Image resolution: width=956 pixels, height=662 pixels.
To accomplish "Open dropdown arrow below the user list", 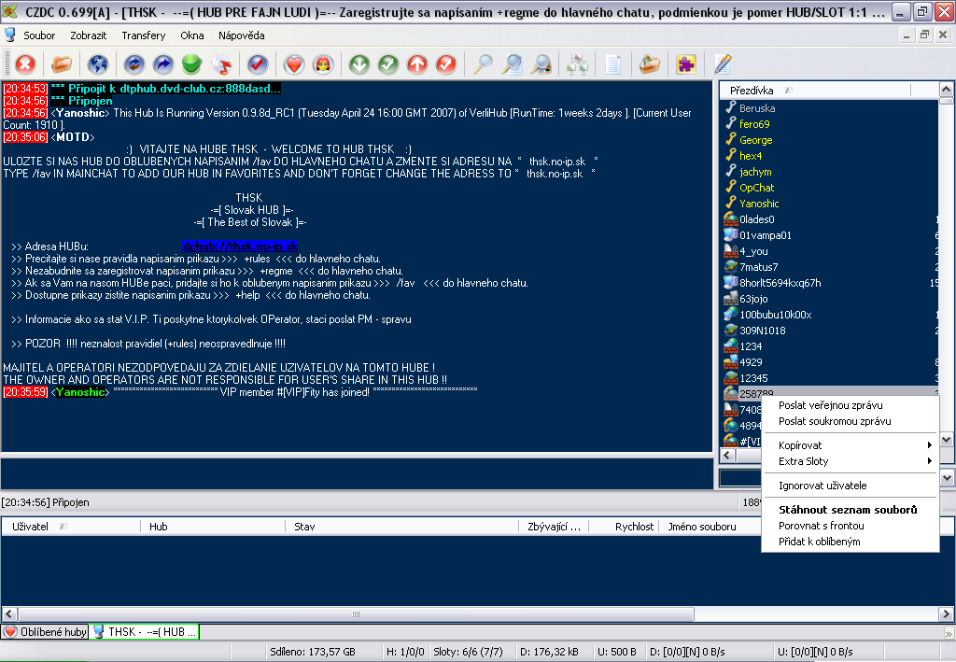I will [x=947, y=478].
